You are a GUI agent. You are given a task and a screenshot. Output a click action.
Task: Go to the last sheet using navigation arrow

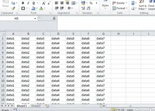tap(12, 106)
